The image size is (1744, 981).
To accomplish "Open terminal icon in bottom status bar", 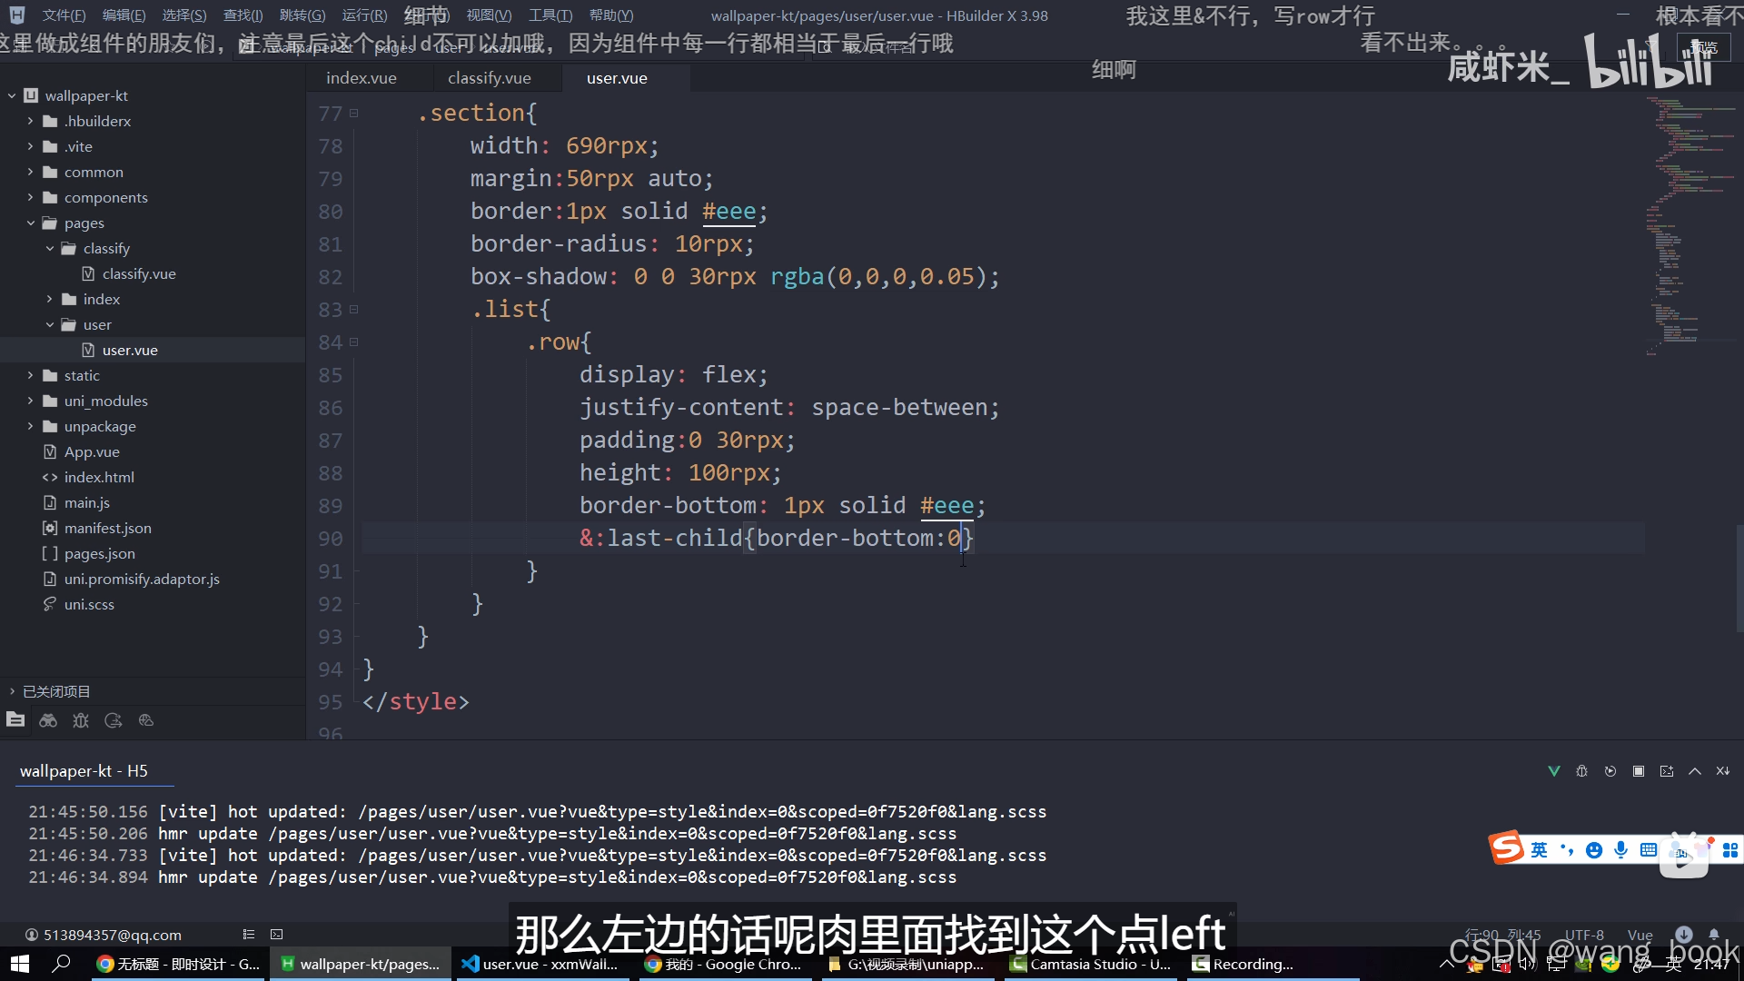I will (277, 934).
